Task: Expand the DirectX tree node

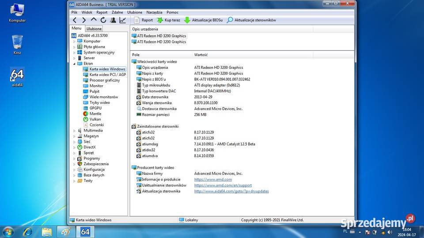Action: (x=74, y=147)
